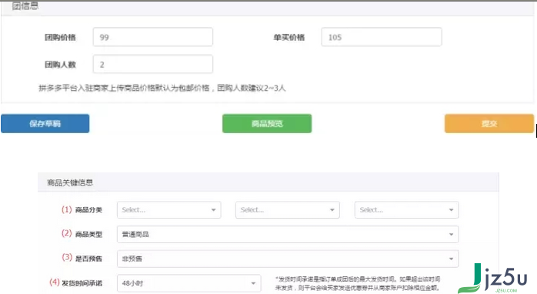Click the 团信息 section title

25,6
